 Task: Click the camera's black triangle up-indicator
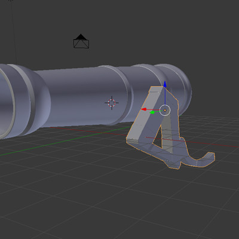click(81, 36)
